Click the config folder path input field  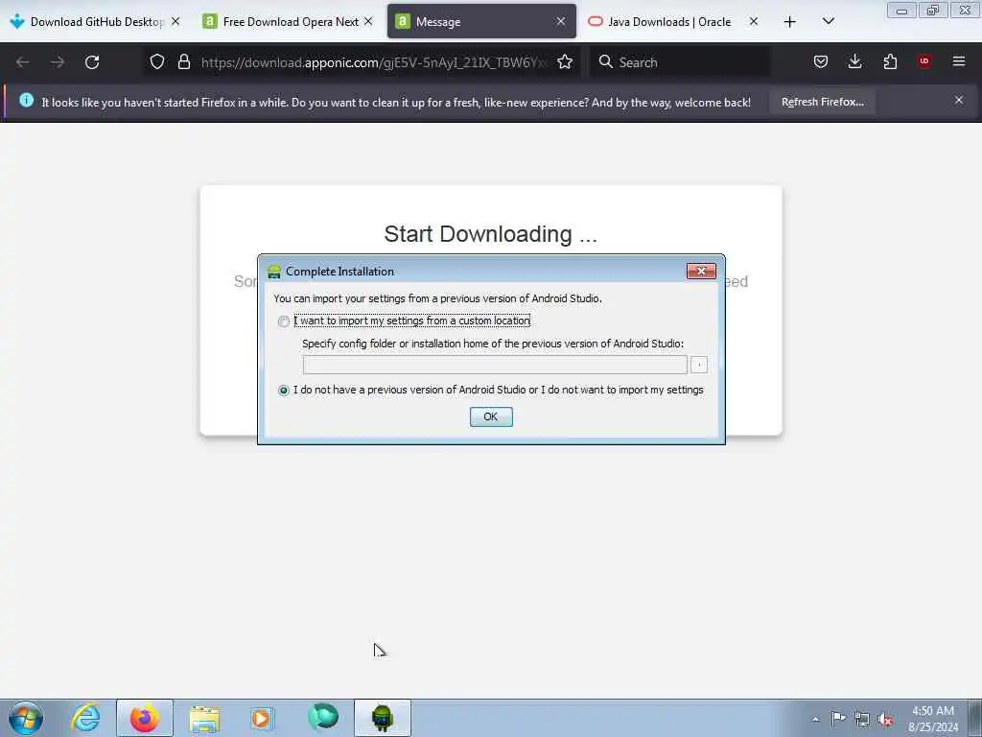[x=495, y=364]
